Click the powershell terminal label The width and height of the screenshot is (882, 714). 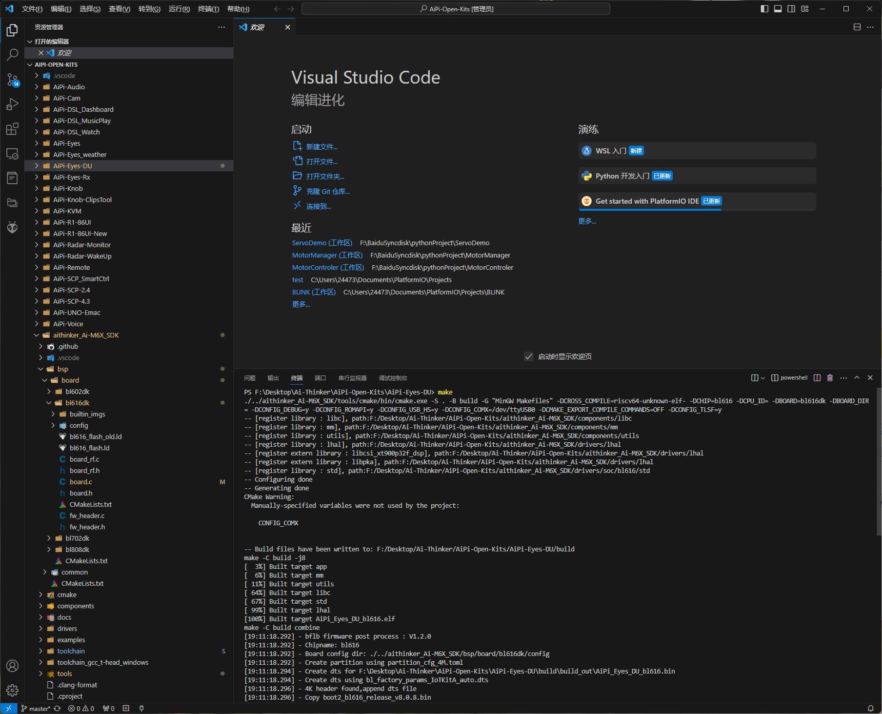[x=794, y=378]
